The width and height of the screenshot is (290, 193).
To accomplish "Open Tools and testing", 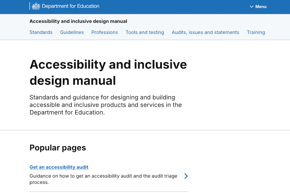I will click(x=145, y=32).
